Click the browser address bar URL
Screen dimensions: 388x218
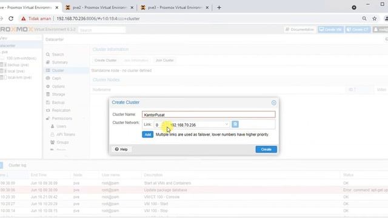click(x=98, y=19)
